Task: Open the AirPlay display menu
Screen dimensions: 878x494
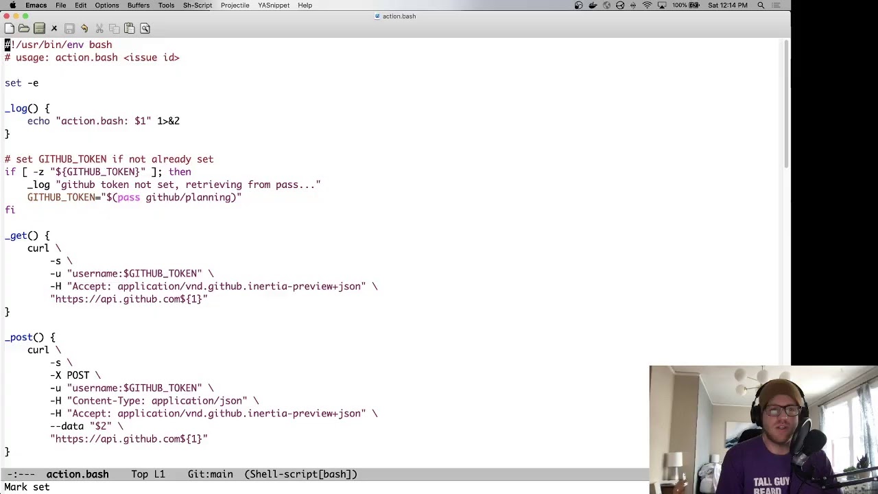Action: pos(662,5)
